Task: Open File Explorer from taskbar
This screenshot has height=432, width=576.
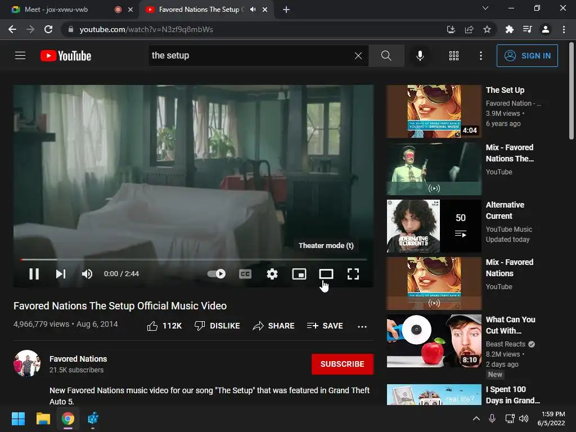Action: point(43,418)
